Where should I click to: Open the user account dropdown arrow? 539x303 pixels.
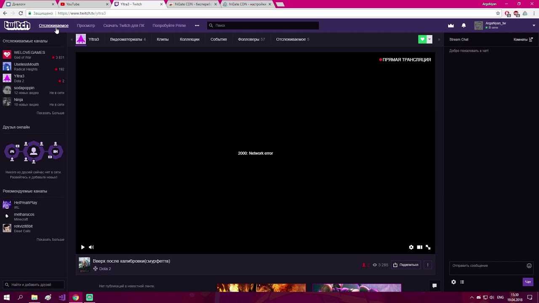(x=534, y=26)
